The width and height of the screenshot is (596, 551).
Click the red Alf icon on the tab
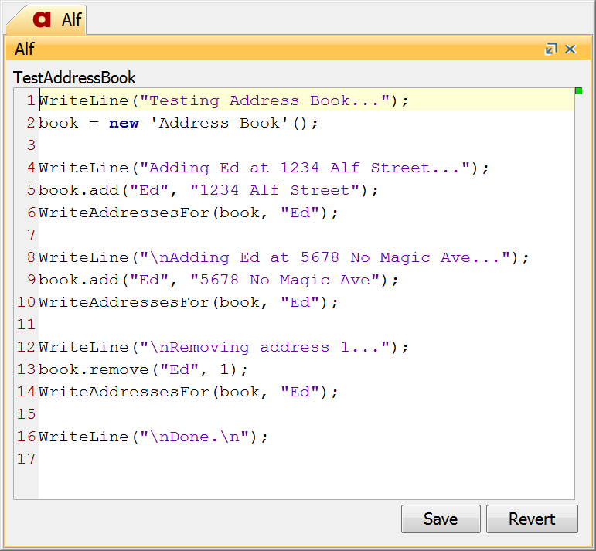[x=42, y=20]
